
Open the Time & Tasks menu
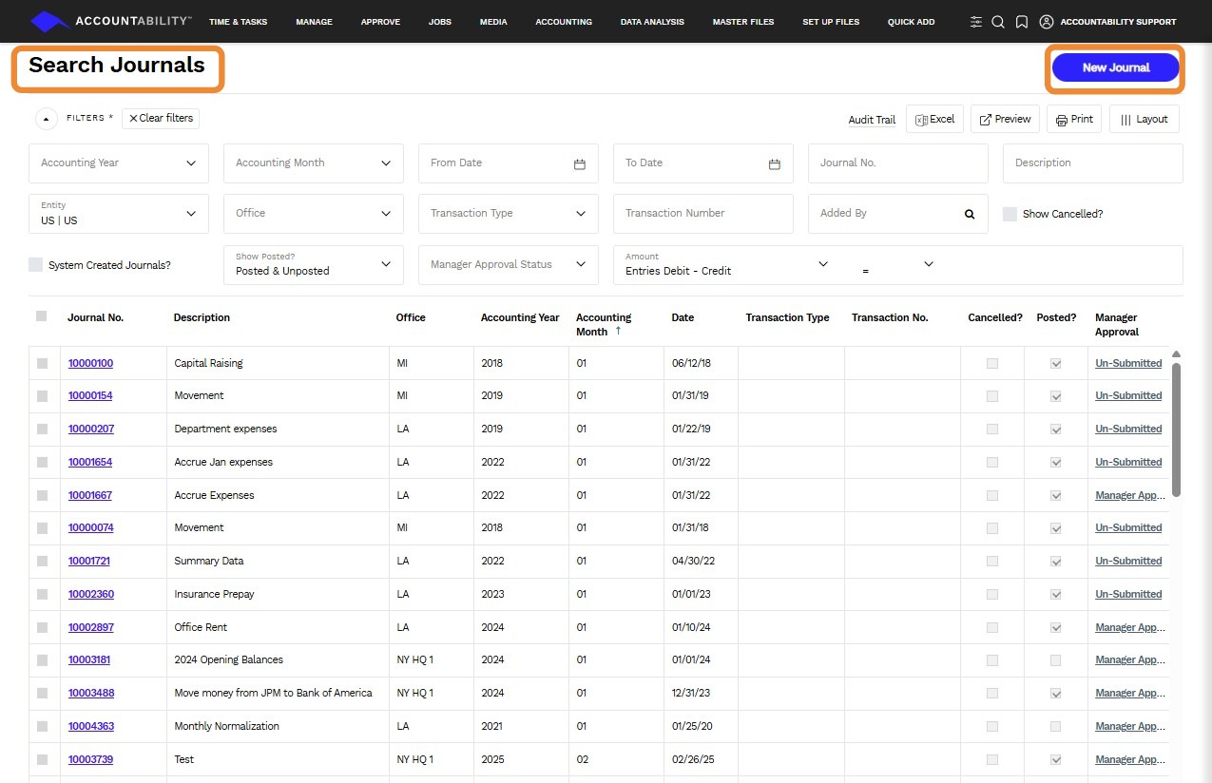(238, 22)
